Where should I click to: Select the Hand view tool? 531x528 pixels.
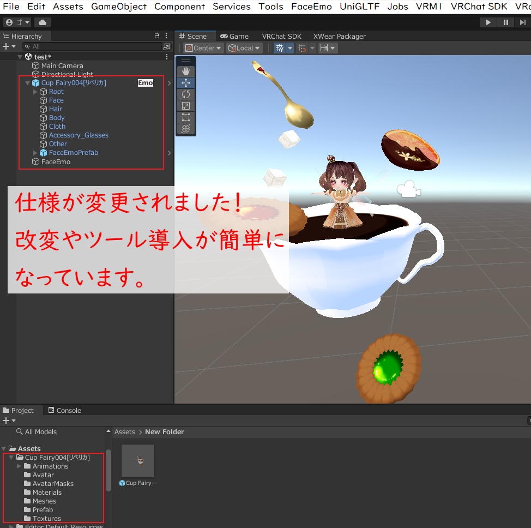coord(185,71)
